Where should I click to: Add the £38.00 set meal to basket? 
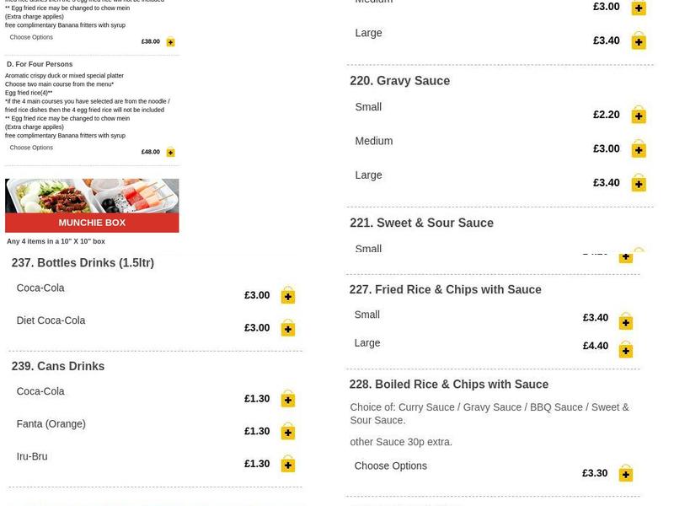[x=170, y=42]
